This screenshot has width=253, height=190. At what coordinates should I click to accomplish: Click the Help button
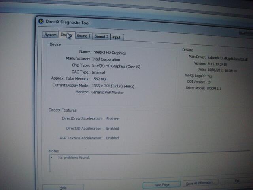click(x=63, y=187)
